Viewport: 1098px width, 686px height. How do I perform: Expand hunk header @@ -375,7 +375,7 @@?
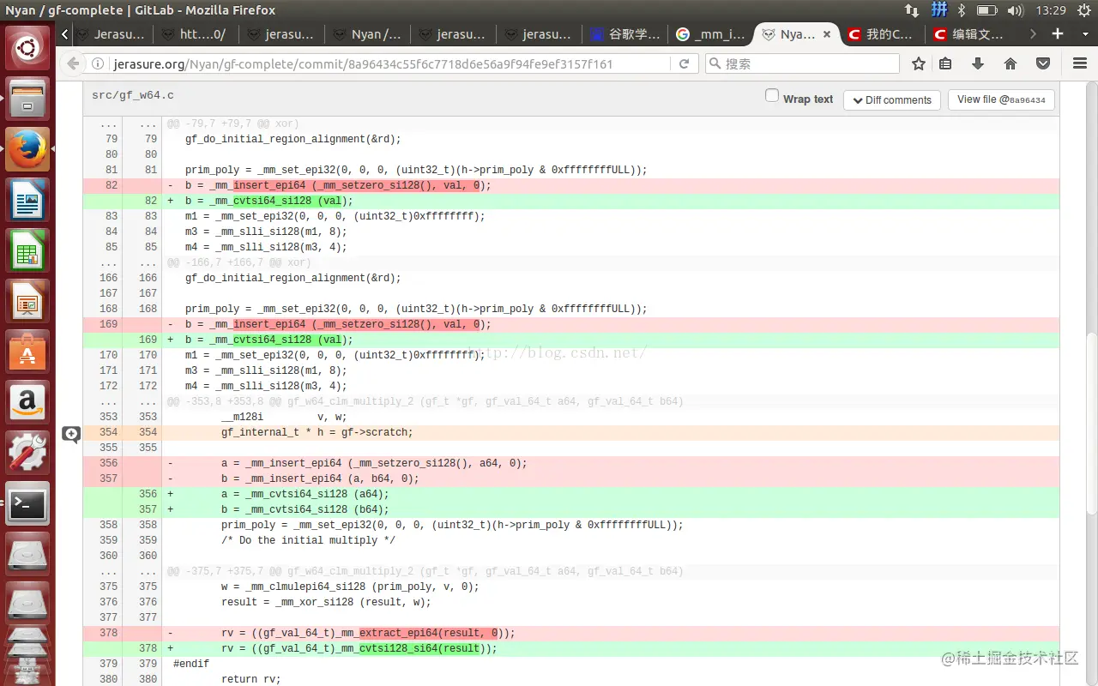point(425,571)
